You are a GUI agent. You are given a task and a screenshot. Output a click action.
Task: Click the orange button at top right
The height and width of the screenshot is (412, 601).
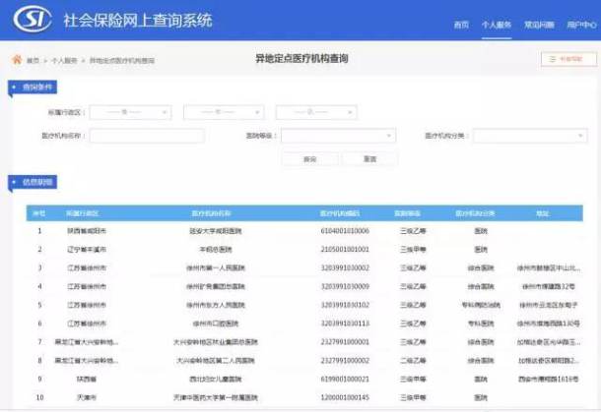coord(568,59)
